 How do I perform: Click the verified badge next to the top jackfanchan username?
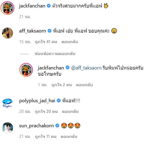(x=49, y=6)
